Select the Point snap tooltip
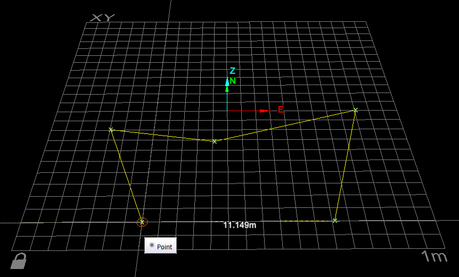459x277 pixels. (160, 246)
